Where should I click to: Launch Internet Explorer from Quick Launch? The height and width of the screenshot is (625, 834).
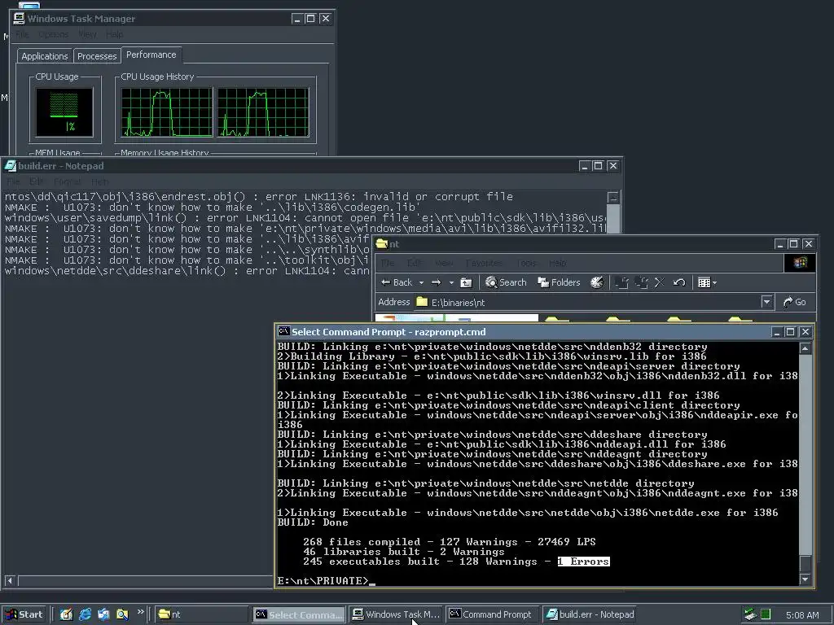point(85,614)
